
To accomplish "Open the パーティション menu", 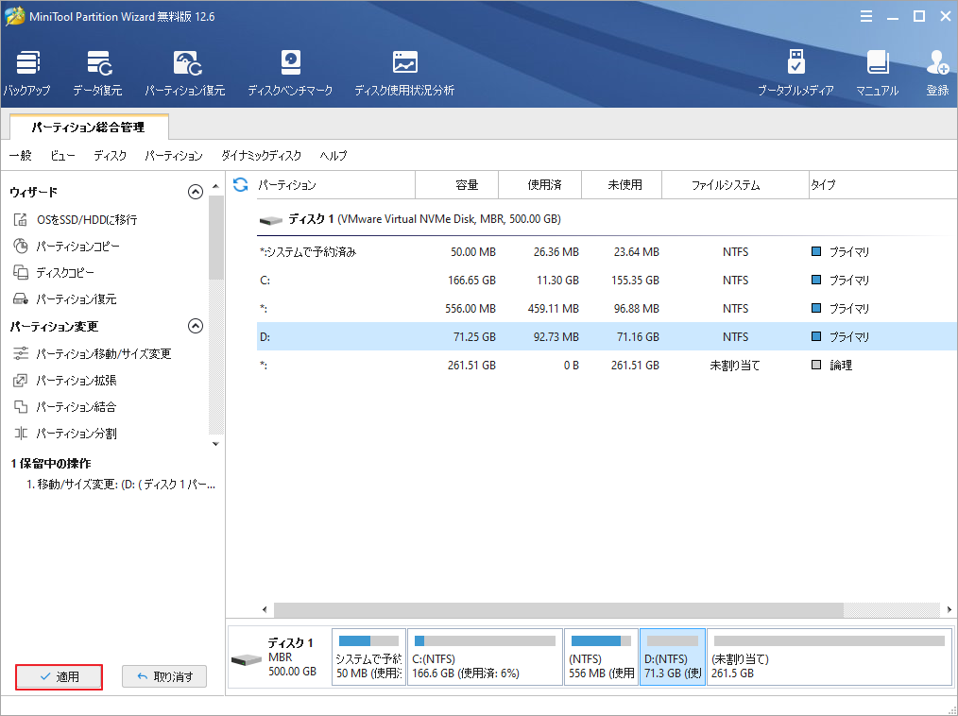I will [x=174, y=155].
